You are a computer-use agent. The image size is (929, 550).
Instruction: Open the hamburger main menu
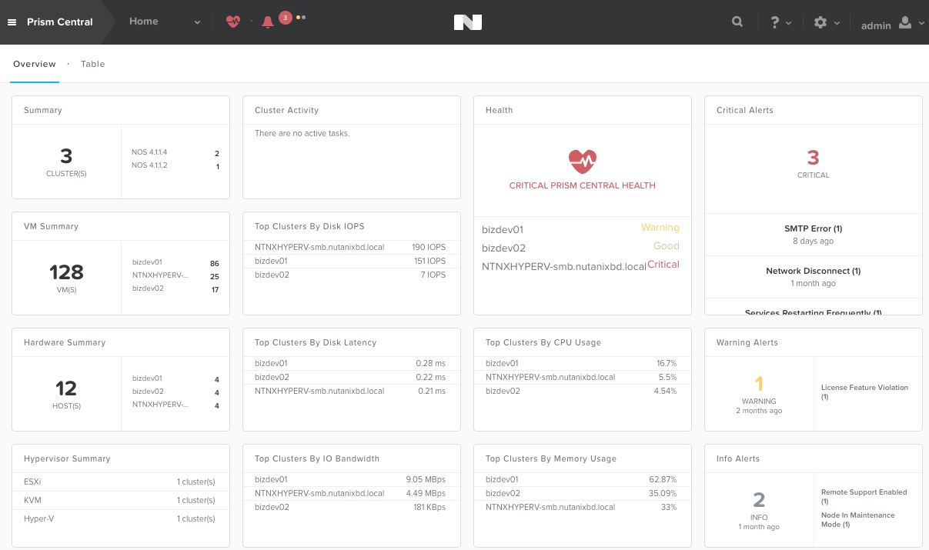point(12,22)
